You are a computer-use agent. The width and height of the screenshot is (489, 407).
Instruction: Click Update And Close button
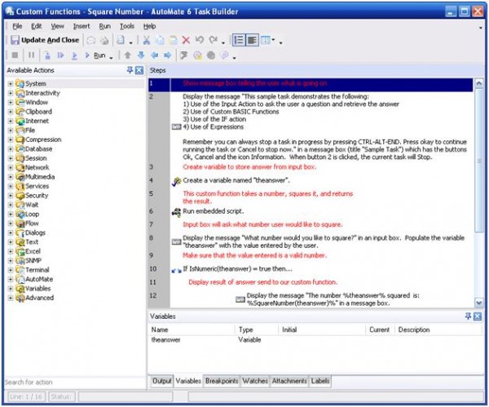tap(45, 40)
